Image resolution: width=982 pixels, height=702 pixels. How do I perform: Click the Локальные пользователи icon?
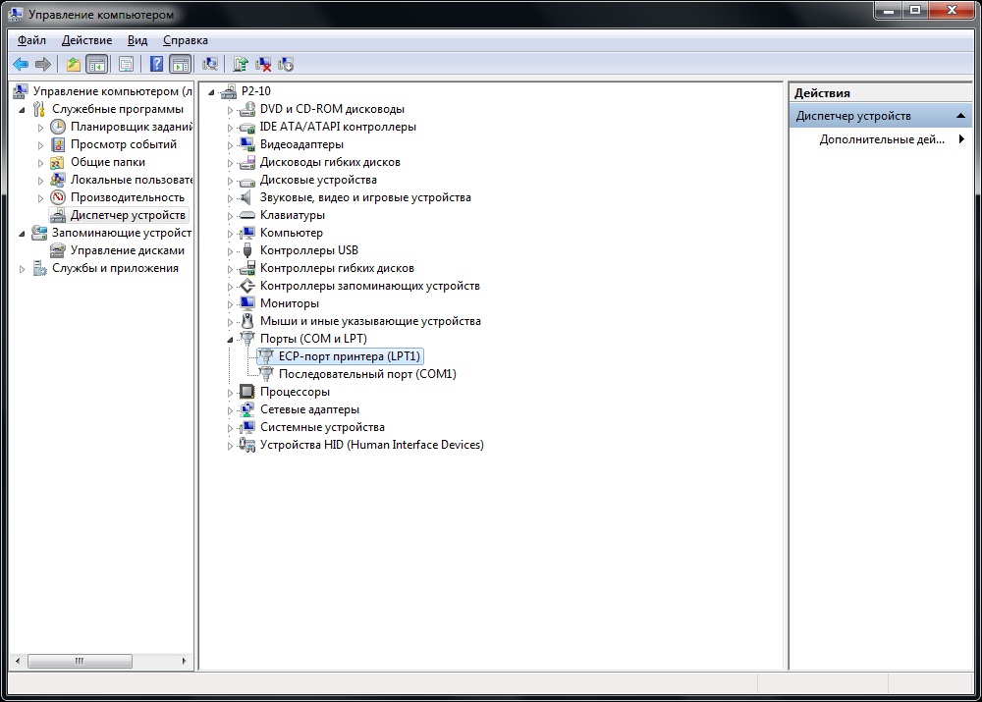coord(58,180)
